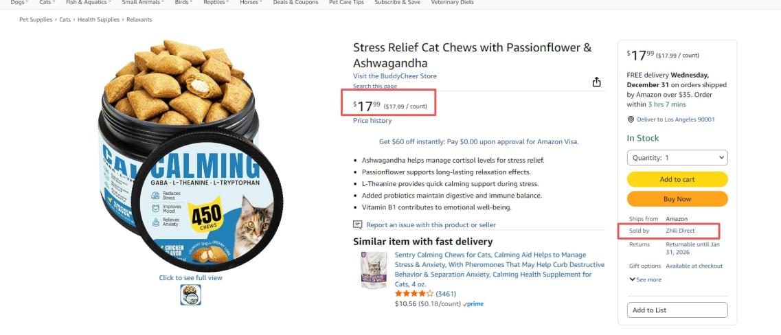Click the share icon beside the product title

tap(596, 82)
